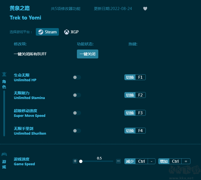Click the minus icon beside game speed slider
201x180 pixels.
118,161
